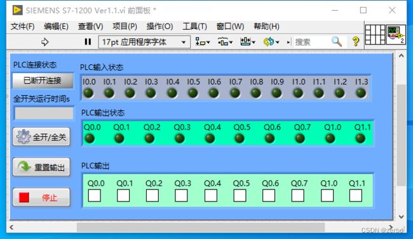Click the vertical scrollbar down arrow
Screen dimensions: 413x239
click(401, 217)
